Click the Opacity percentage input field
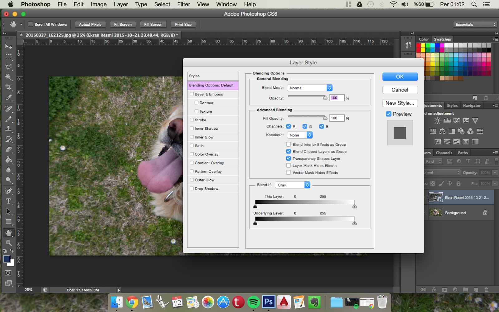 point(337,98)
